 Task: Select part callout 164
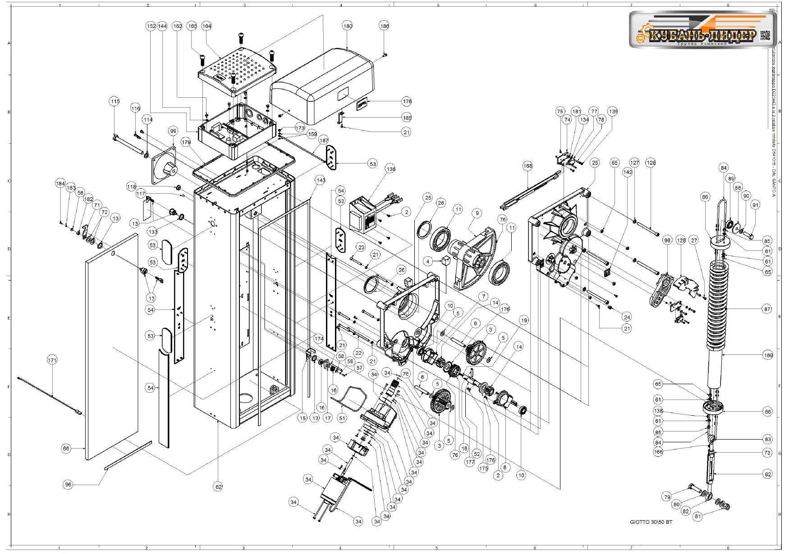[206, 27]
